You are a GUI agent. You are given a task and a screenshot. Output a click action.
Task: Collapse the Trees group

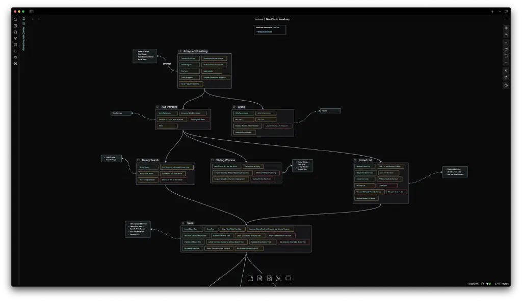coord(183,223)
